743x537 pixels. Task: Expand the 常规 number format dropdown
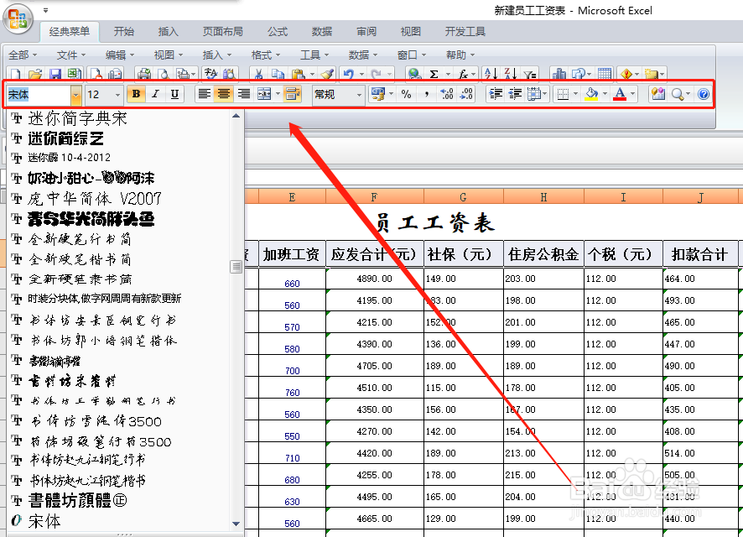tap(359, 95)
